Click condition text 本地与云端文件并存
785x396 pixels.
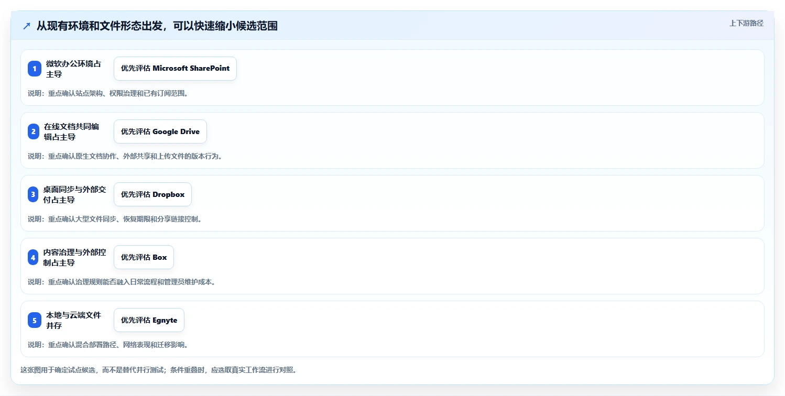[73, 320]
